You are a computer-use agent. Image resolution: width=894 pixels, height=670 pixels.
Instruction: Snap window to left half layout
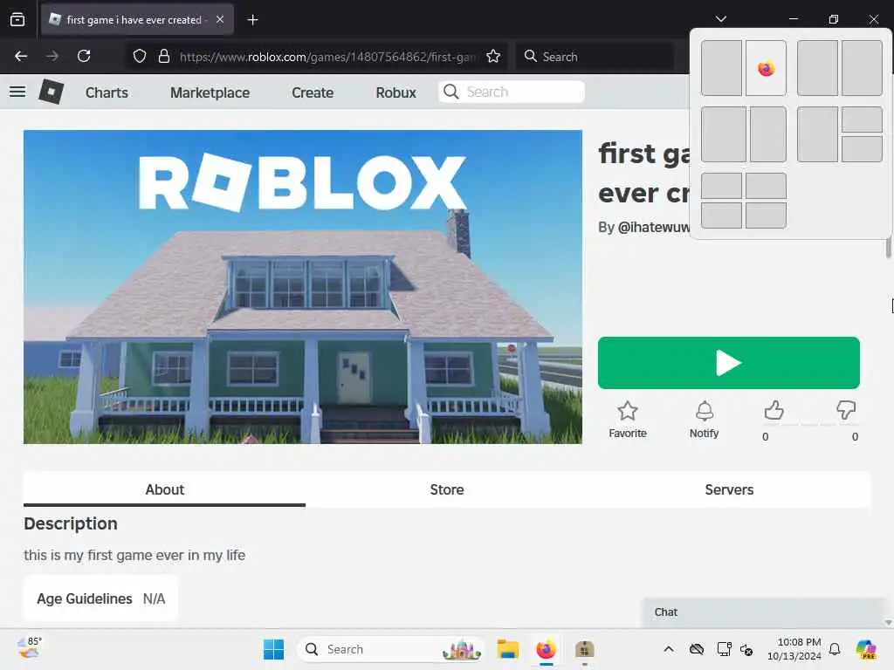click(721, 68)
